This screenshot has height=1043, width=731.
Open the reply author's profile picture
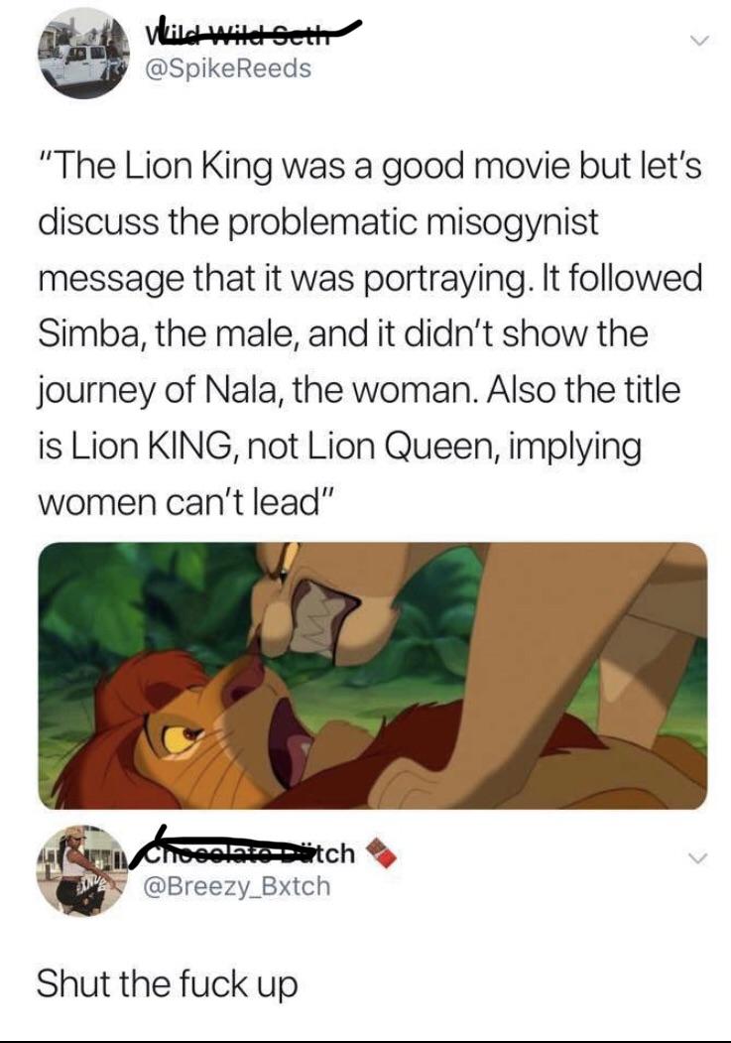point(83,870)
